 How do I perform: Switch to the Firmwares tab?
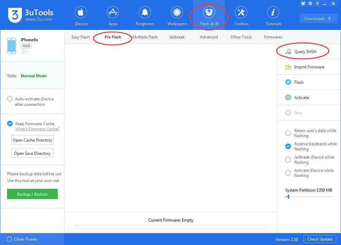coord(273,37)
